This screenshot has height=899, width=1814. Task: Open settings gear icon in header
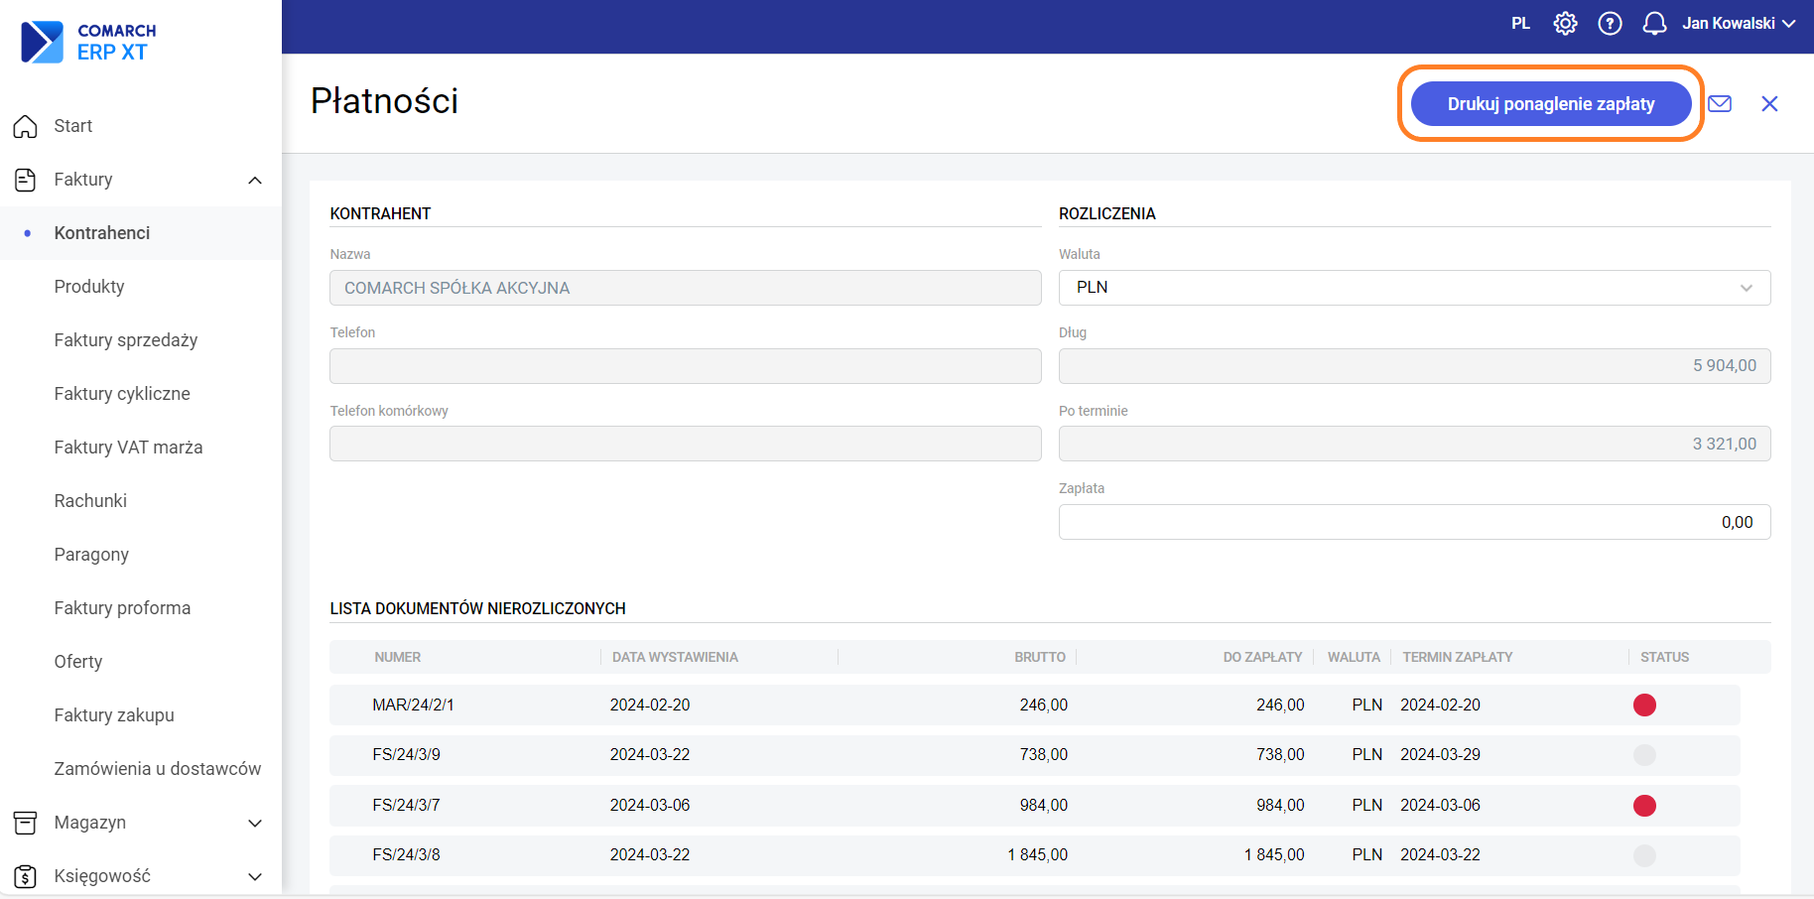click(1565, 24)
